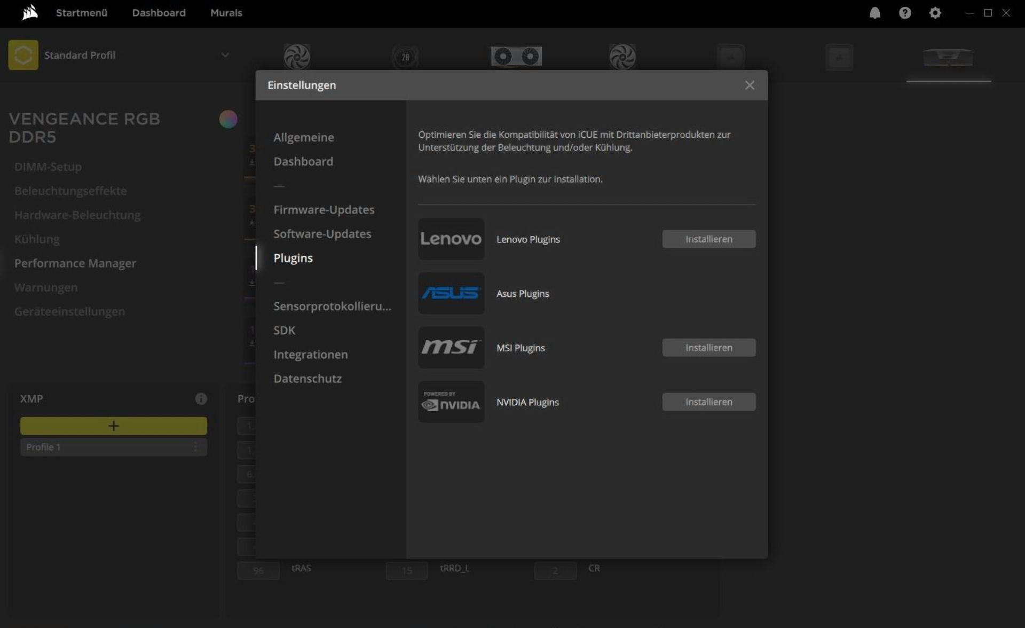Screen dimensions: 1025x628
Task: Click the RGB color wheel swatch
Action: (228, 119)
